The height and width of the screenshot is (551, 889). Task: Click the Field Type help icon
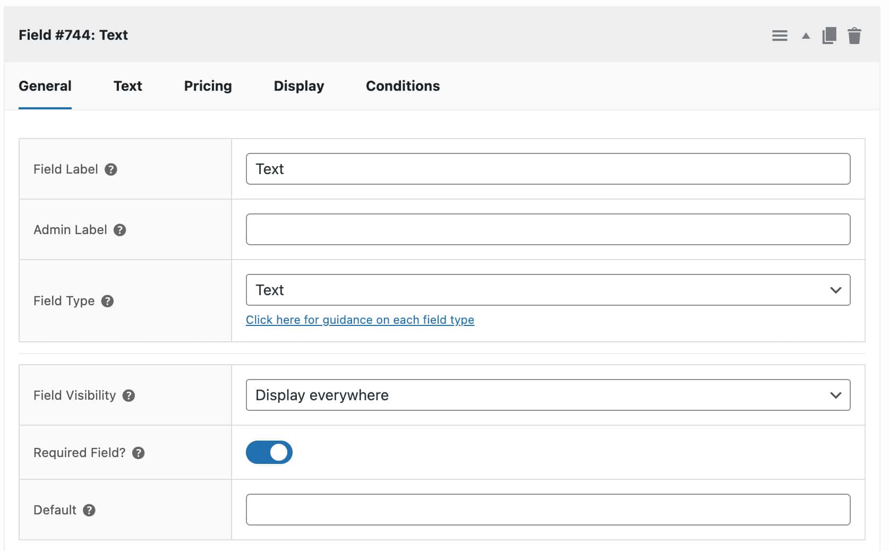[x=109, y=301]
